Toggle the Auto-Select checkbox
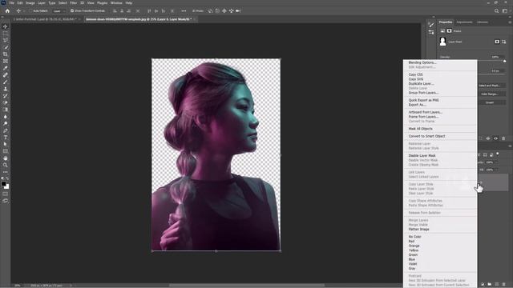The width and height of the screenshot is (513, 288). (x=30, y=10)
